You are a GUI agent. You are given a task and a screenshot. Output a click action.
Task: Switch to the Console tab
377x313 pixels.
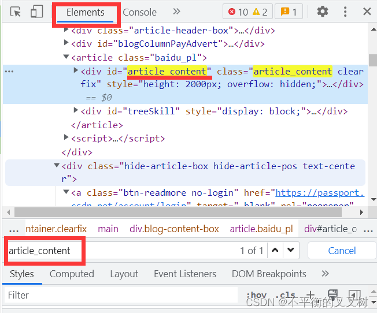[x=140, y=12]
